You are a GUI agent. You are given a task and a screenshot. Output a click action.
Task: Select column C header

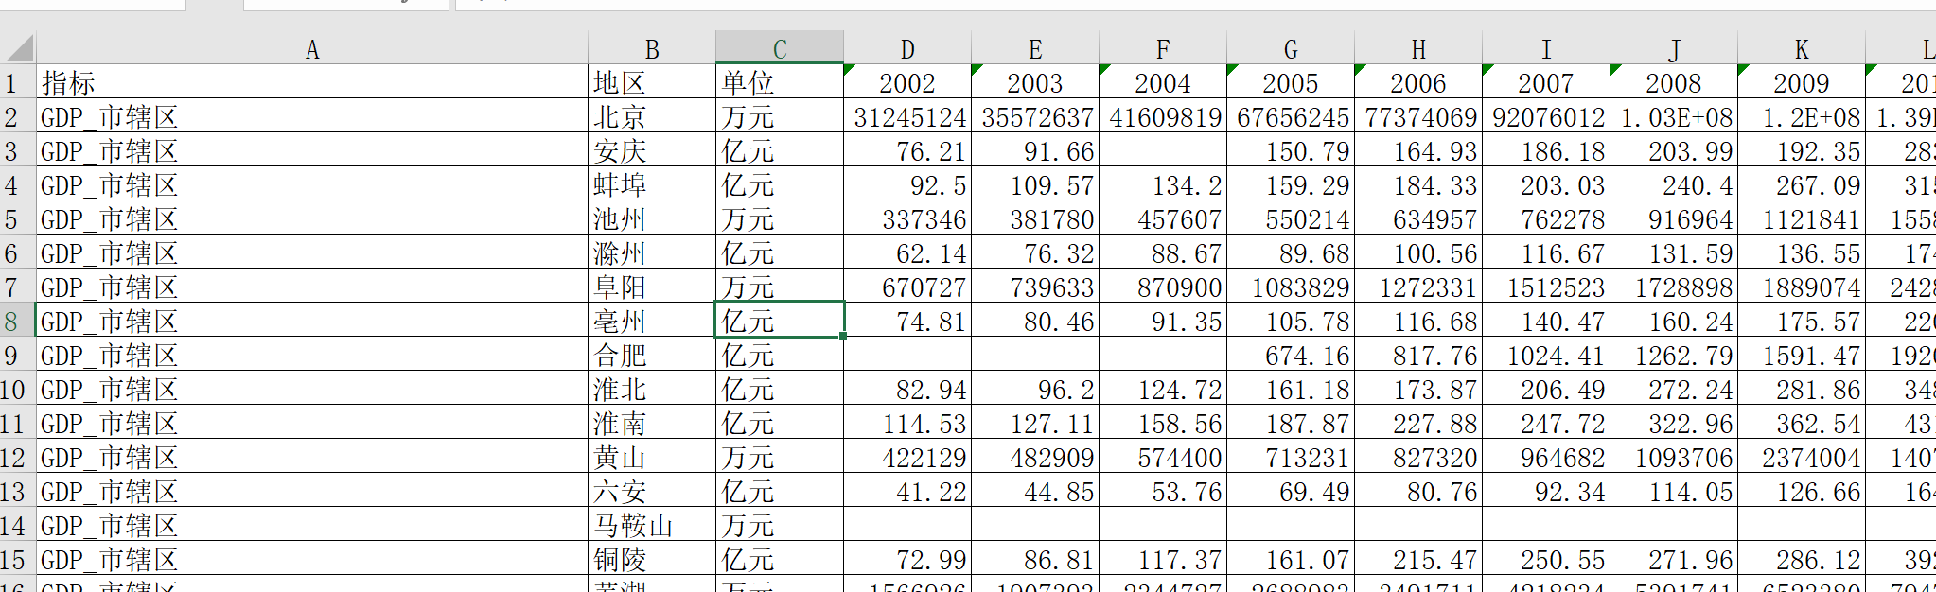780,48
